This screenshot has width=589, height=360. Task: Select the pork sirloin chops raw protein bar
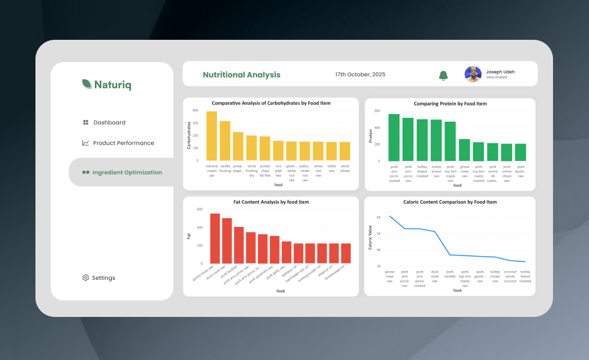pyautogui.click(x=507, y=152)
